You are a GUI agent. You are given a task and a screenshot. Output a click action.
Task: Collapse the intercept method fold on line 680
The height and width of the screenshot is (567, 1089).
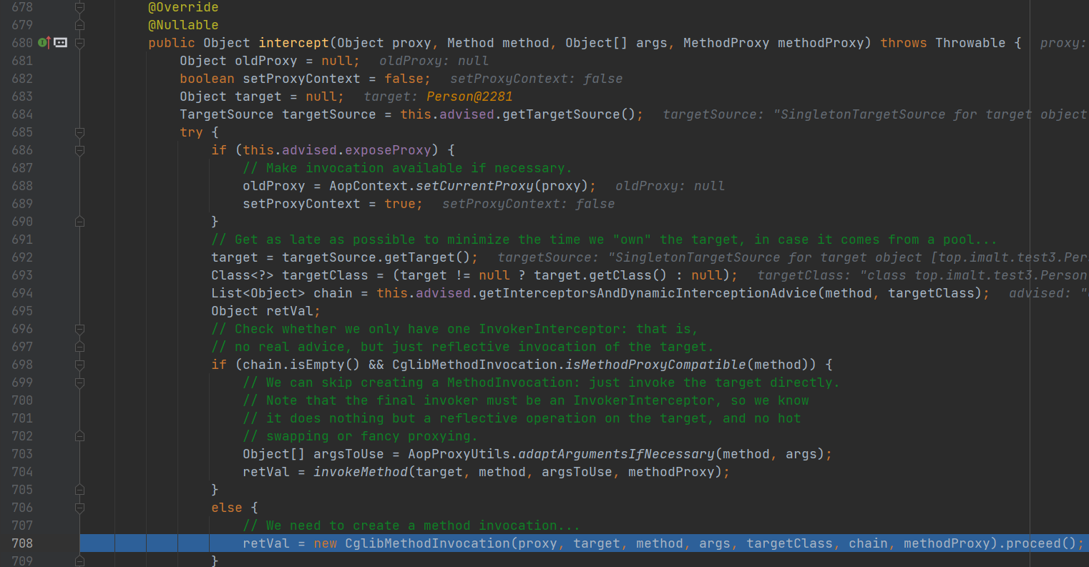click(79, 43)
